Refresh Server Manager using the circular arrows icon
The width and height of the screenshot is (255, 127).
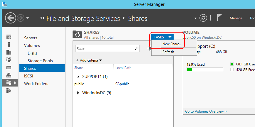(x=203, y=18)
